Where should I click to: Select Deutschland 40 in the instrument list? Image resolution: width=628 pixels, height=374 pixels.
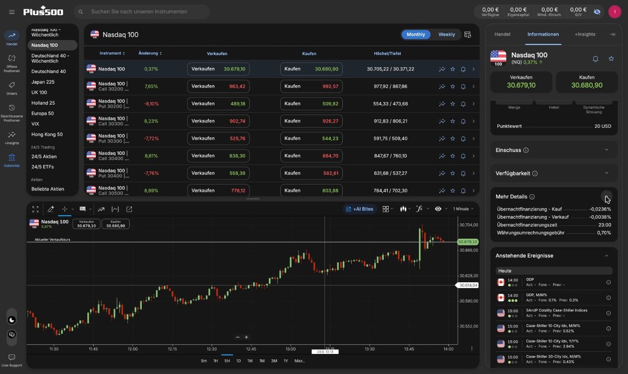click(49, 72)
